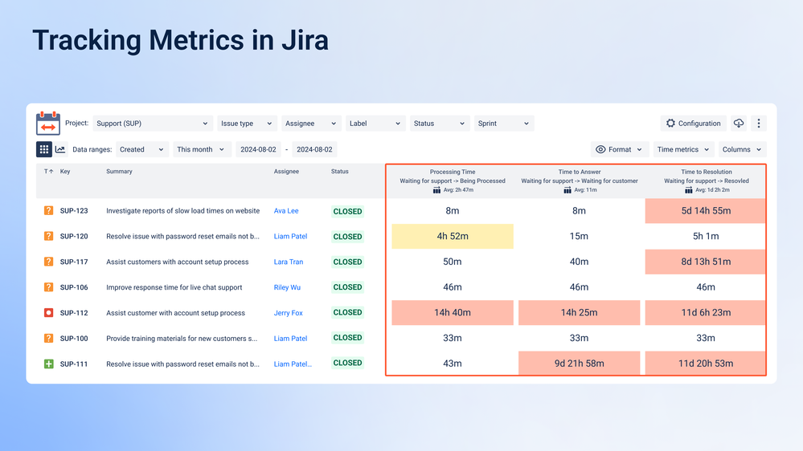Click the issue type icon for SUP-100
This screenshot has height=451, width=803.
49,338
